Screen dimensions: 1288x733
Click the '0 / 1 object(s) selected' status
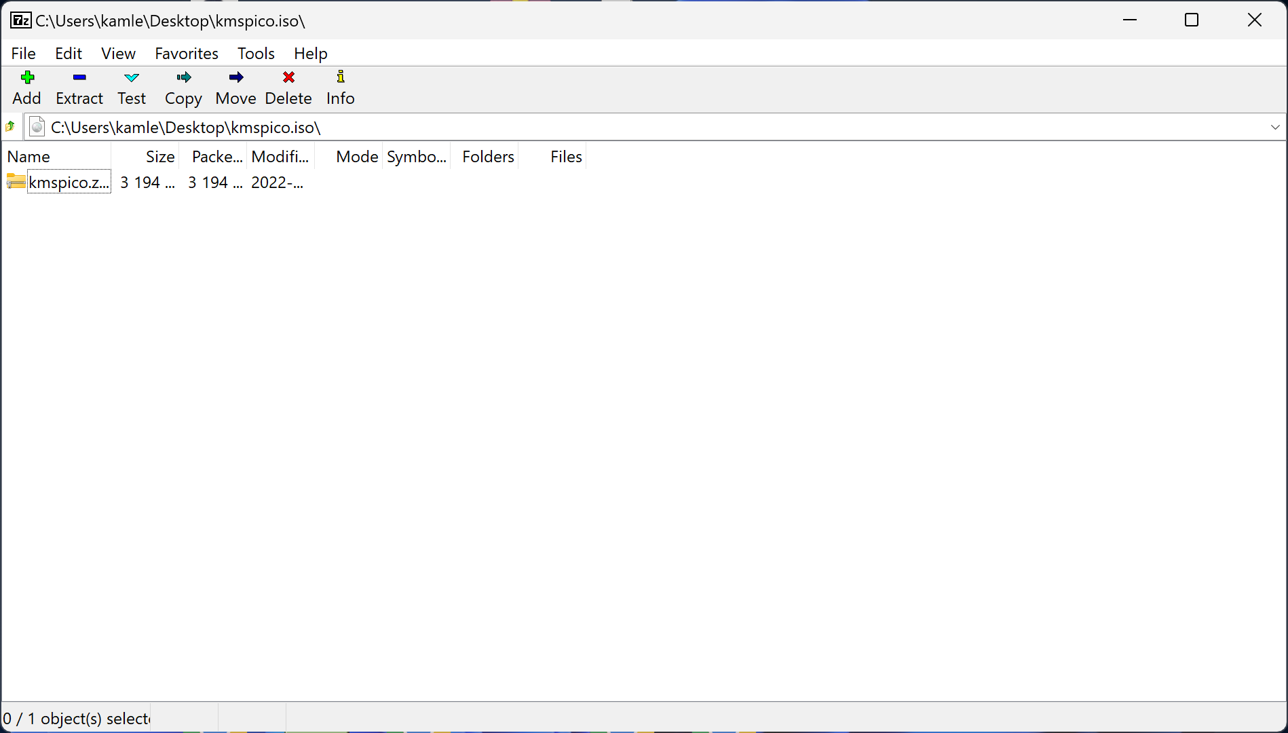[76, 718]
